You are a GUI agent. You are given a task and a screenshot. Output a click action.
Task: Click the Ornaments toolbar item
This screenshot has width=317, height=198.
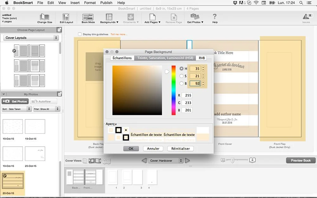131,18
